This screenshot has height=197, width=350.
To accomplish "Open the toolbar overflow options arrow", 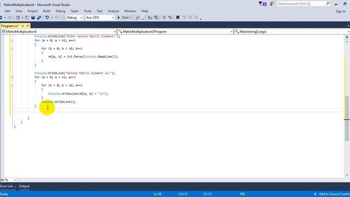I will (x=201, y=19).
